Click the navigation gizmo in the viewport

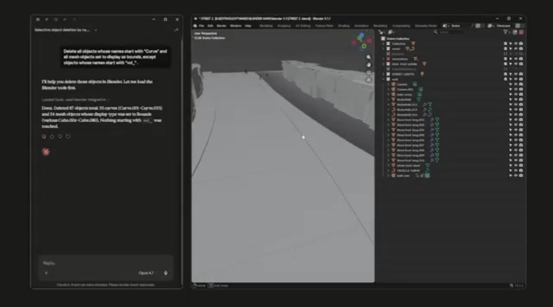363,41
